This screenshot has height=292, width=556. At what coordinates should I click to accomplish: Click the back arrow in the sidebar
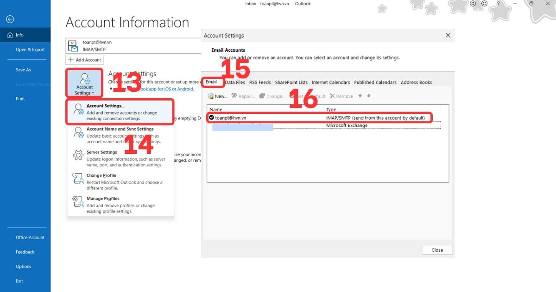(x=9, y=19)
